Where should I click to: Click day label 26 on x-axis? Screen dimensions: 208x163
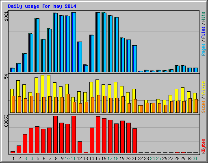pyautogui.click(x=165, y=159)
